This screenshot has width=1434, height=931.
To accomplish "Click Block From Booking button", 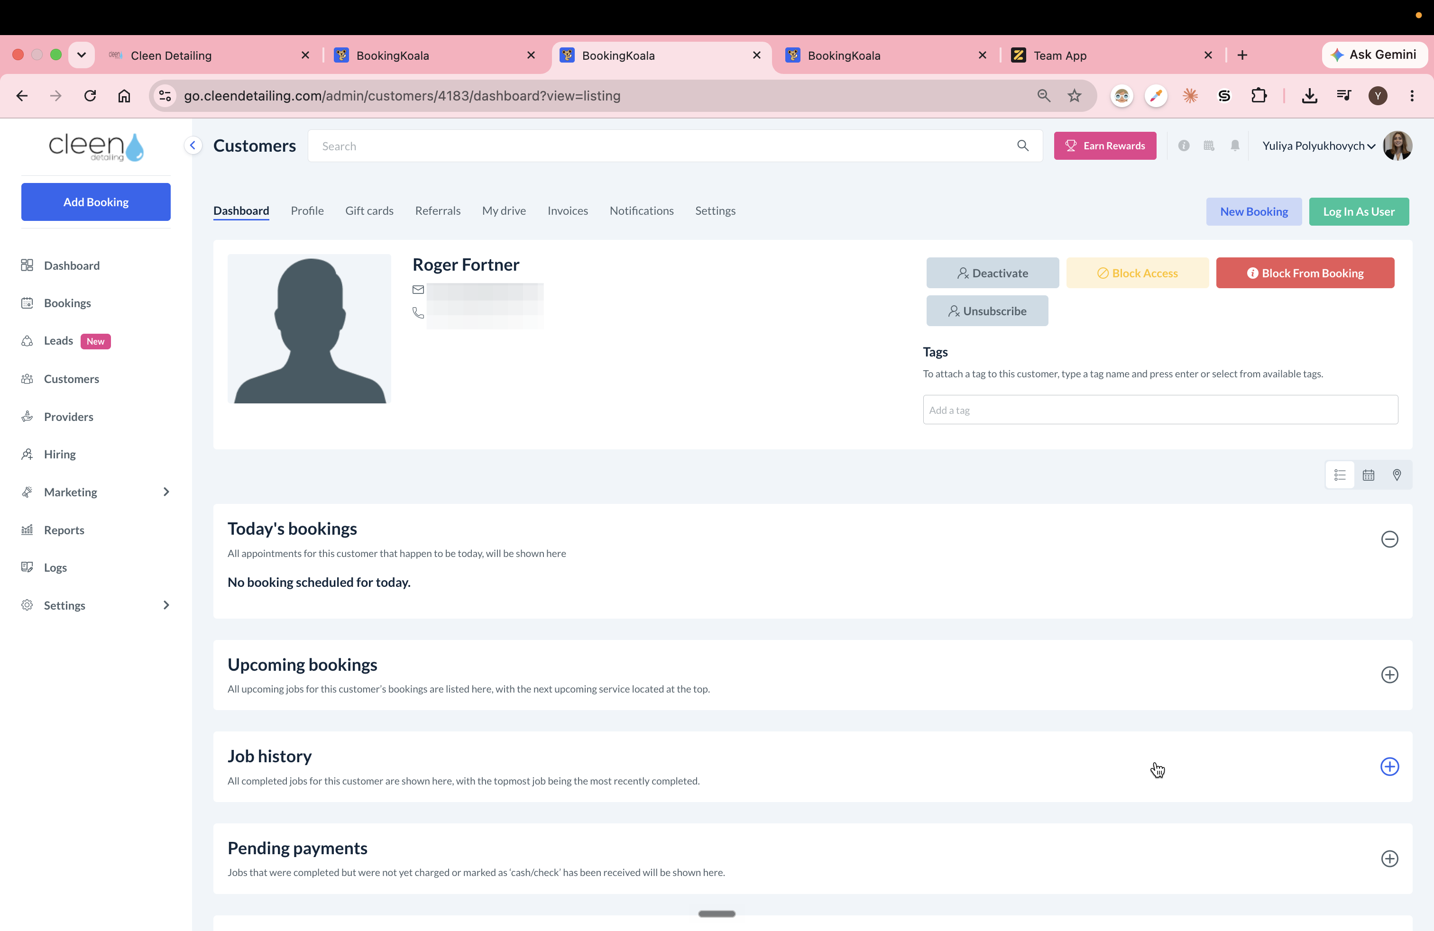I will [x=1305, y=273].
